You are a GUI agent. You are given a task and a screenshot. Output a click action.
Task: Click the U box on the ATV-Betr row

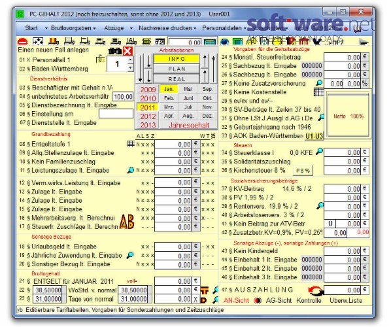pyautogui.click(x=330, y=224)
